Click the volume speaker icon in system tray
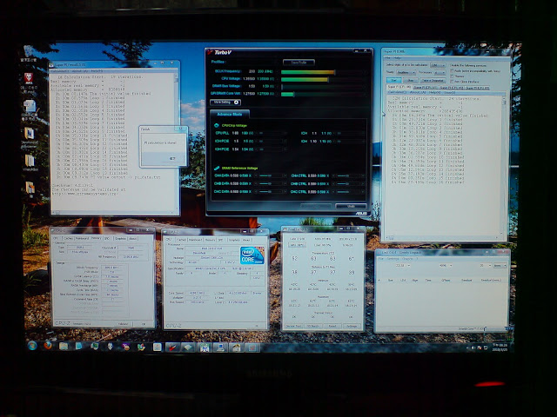 pyautogui.click(x=473, y=347)
